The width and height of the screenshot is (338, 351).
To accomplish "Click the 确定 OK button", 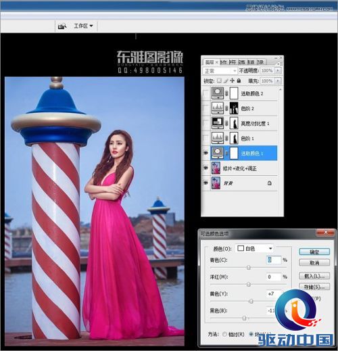I will pos(314,252).
